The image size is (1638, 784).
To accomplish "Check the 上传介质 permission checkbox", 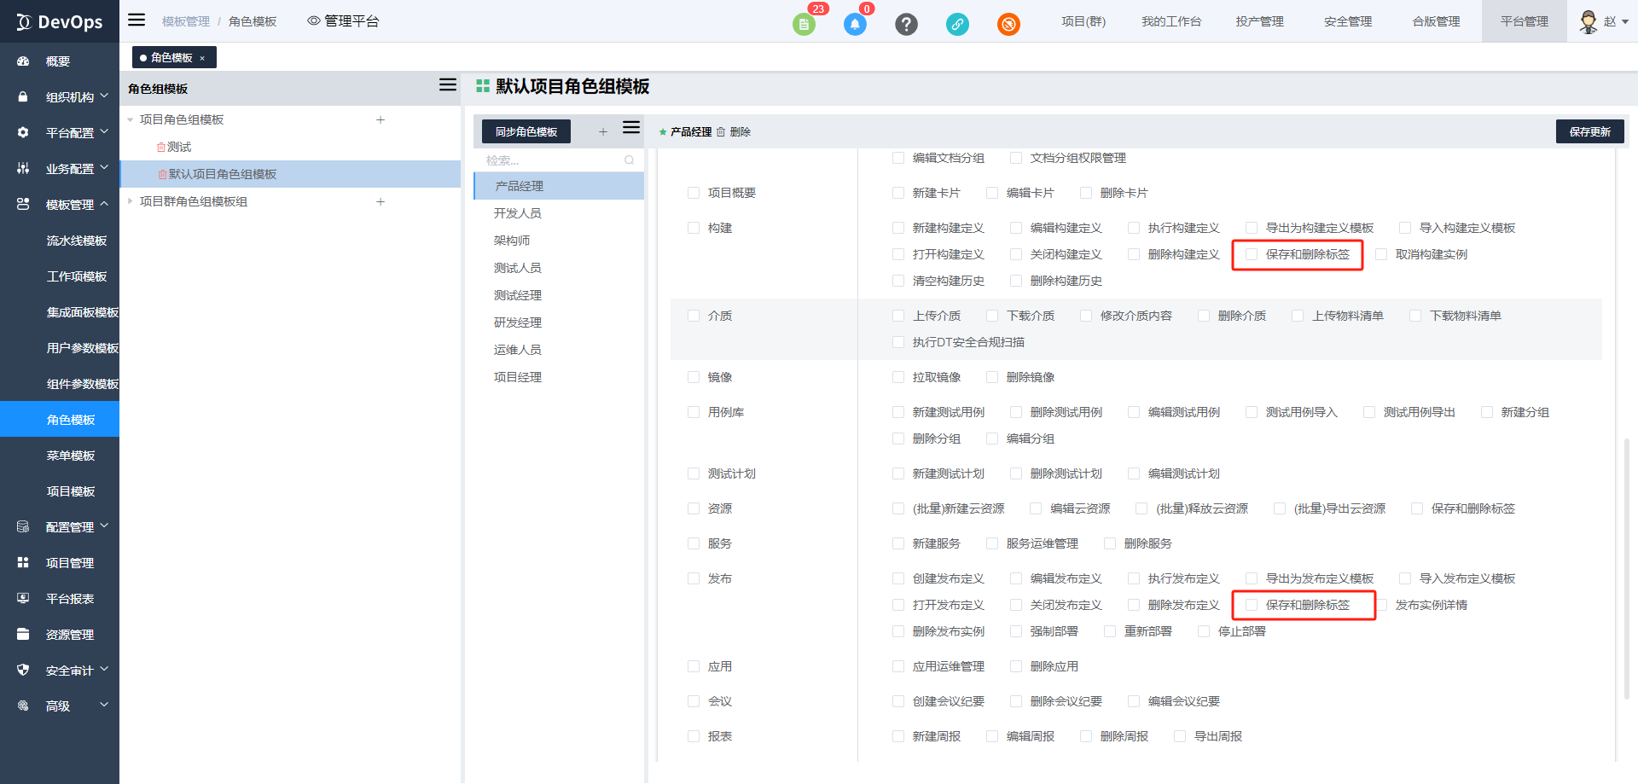I will click(x=898, y=316).
